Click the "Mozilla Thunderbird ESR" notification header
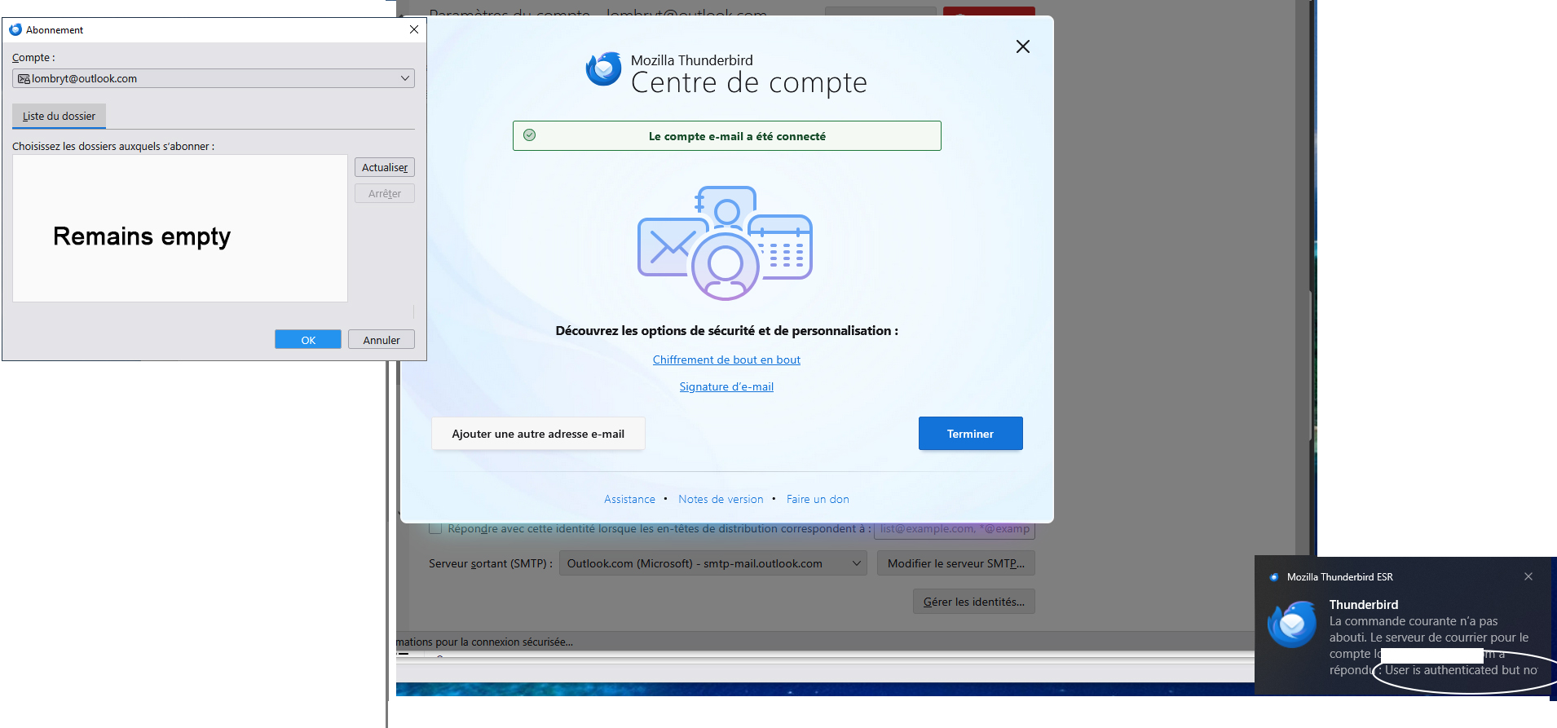This screenshot has height=728, width=1557. click(x=1339, y=577)
